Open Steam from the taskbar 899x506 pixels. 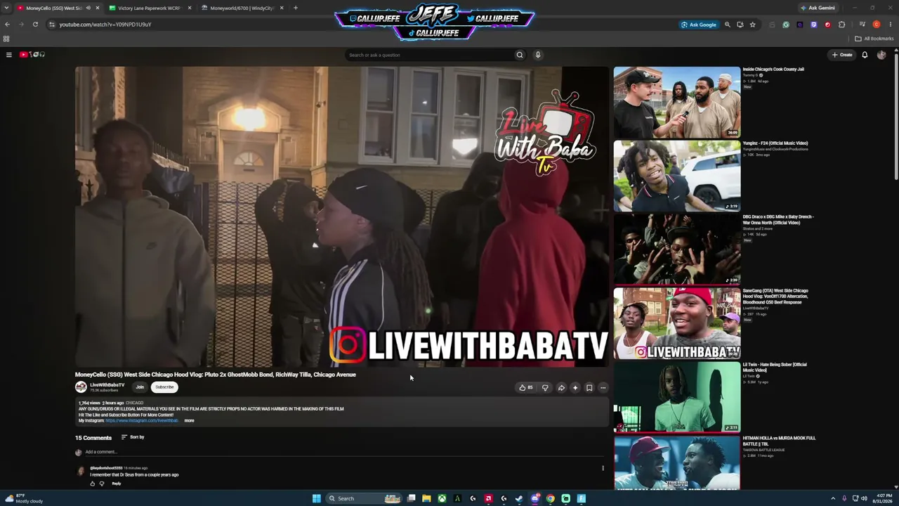pos(519,498)
